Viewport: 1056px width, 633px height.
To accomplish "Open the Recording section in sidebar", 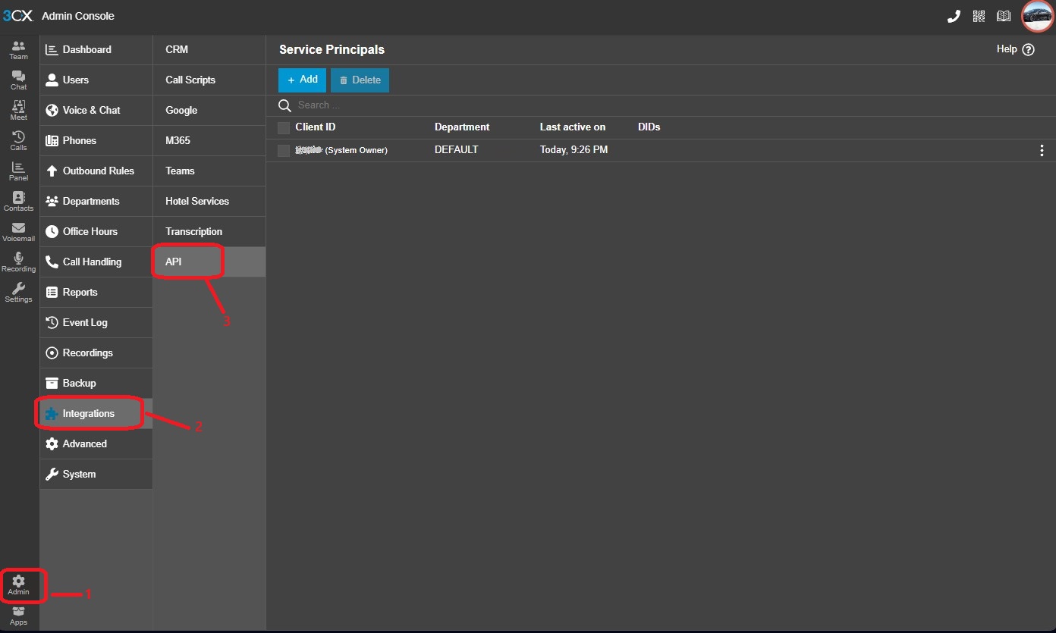I will tap(18, 262).
